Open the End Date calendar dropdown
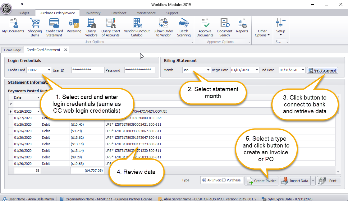Viewport: 348px width, 201px height. (x=303, y=70)
